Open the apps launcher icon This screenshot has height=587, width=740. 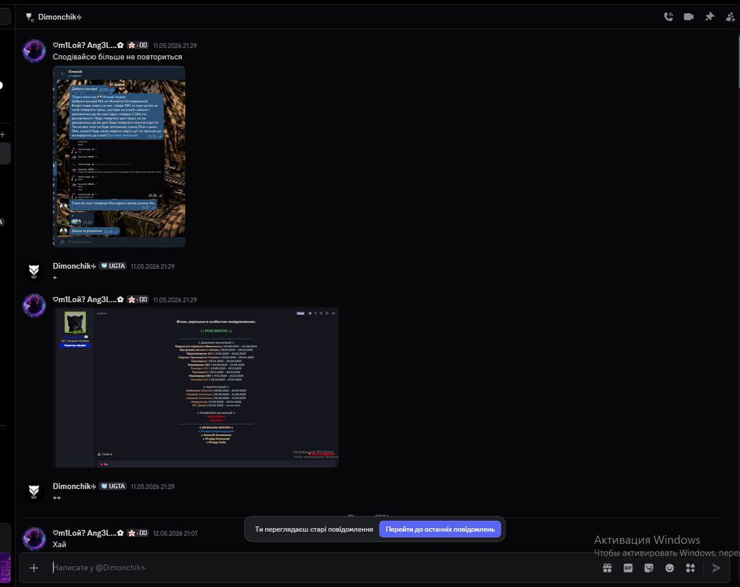click(690, 568)
